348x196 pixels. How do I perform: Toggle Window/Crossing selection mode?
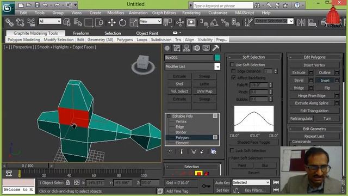click(x=99, y=22)
